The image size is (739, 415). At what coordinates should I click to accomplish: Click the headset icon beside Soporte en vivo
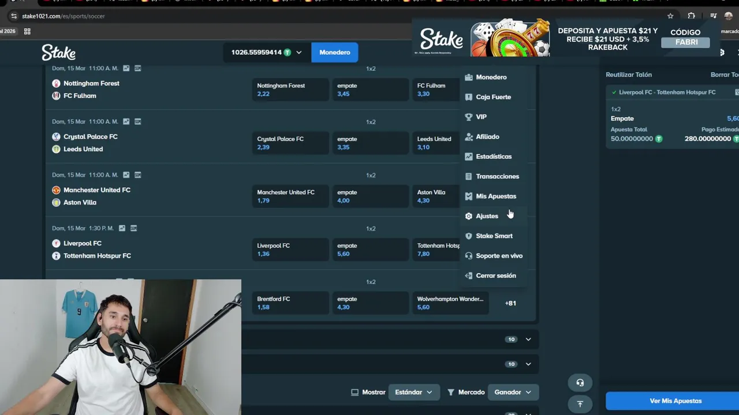(x=469, y=256)
